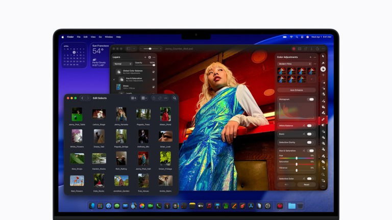Open Photos from the Dock

142,206
